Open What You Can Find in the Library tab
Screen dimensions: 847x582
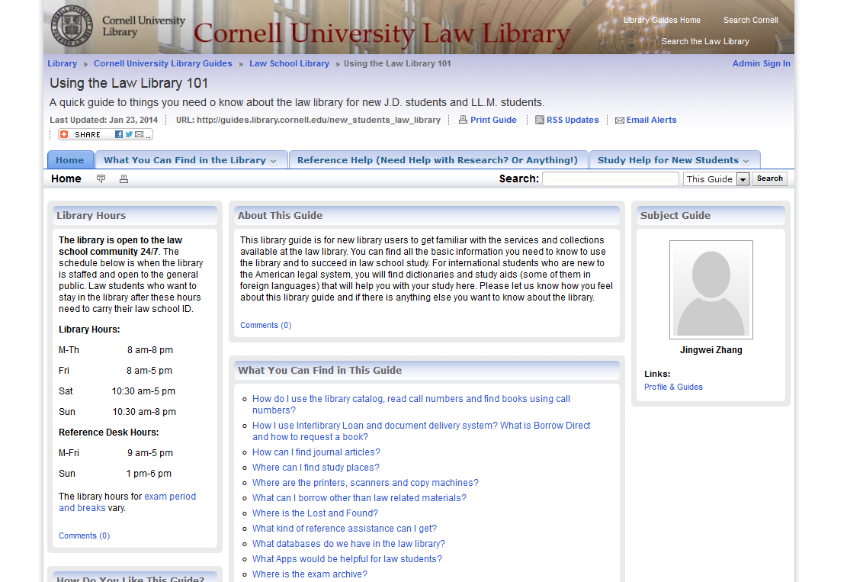pyautogui.click(x=184, y=160)
